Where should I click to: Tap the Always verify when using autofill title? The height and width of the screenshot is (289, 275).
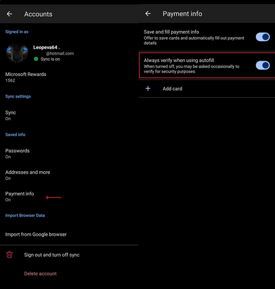click(x=179, y=60)
